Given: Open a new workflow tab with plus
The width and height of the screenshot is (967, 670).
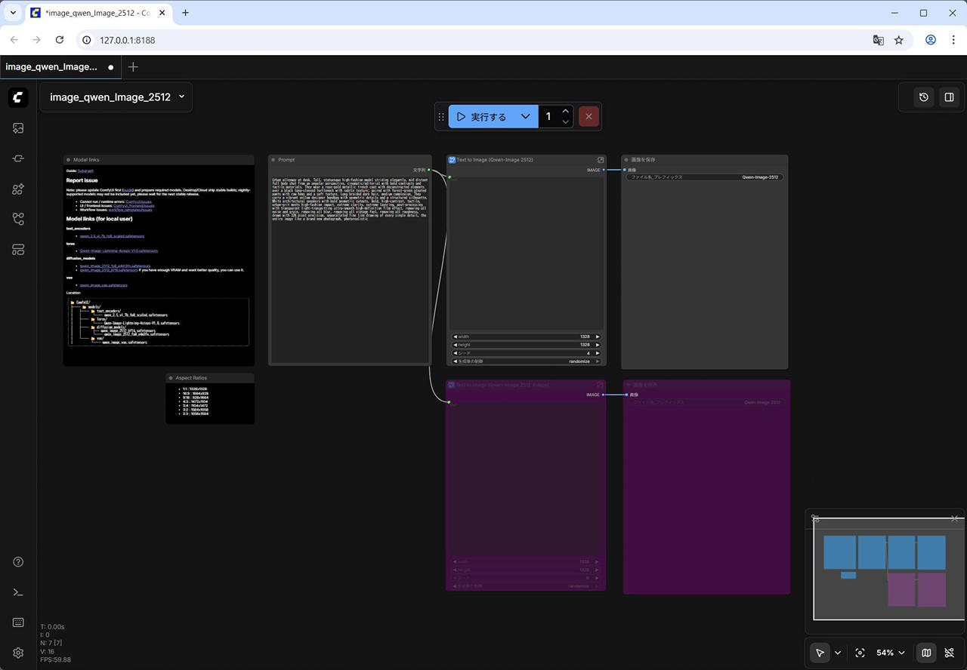Looking at the screenshot, I should pos(134,66).
